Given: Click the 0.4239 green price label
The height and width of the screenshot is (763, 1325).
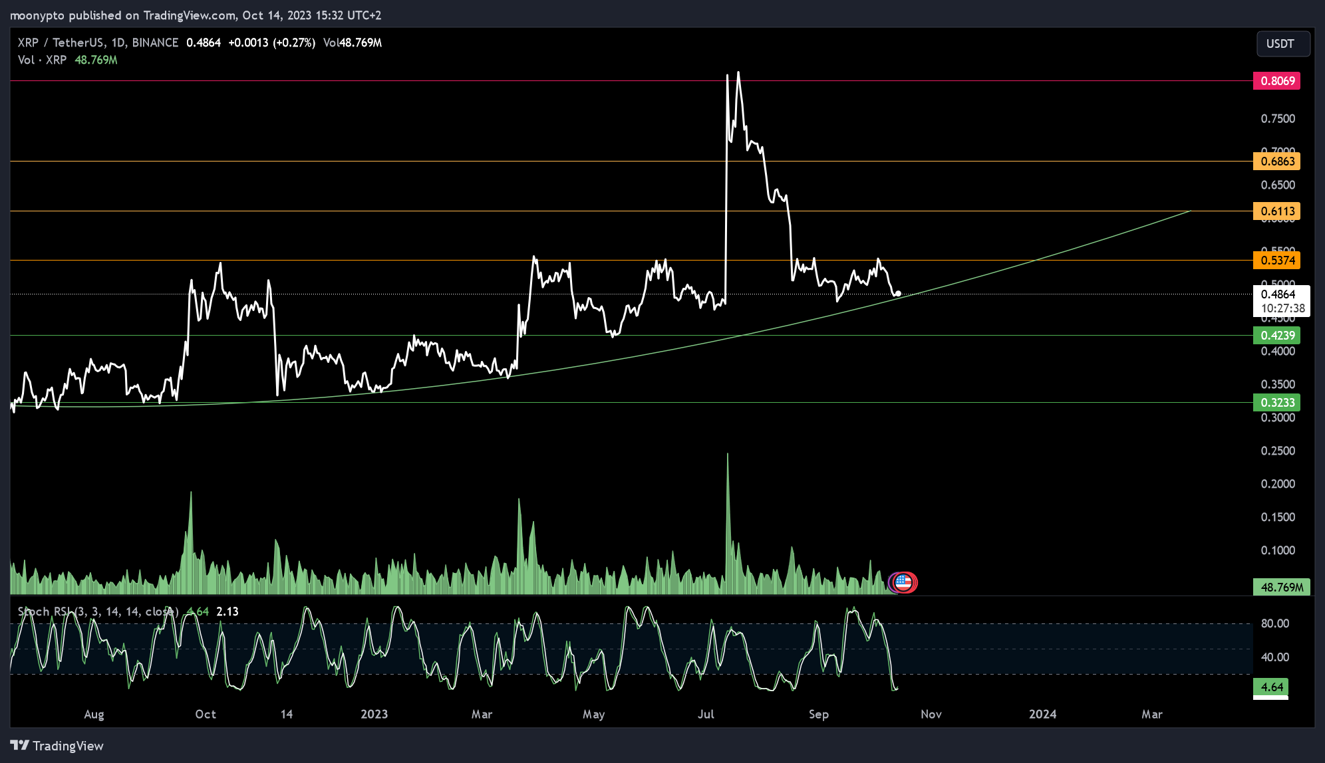Looking at the screenshot, I should [x=1276, y=336].
